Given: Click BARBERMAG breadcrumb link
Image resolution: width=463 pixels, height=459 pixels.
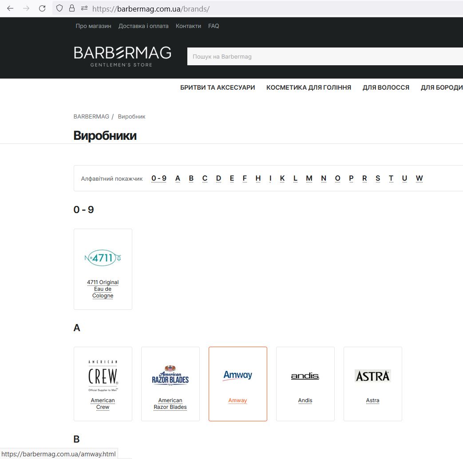Looking at the screenshot, I should pos(91,116).
